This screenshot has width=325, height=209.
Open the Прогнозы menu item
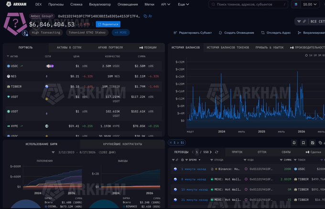click(56, 4)
